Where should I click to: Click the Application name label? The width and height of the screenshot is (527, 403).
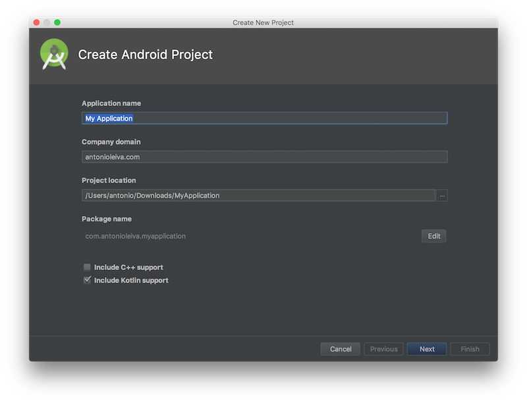(x=111, y=103)
